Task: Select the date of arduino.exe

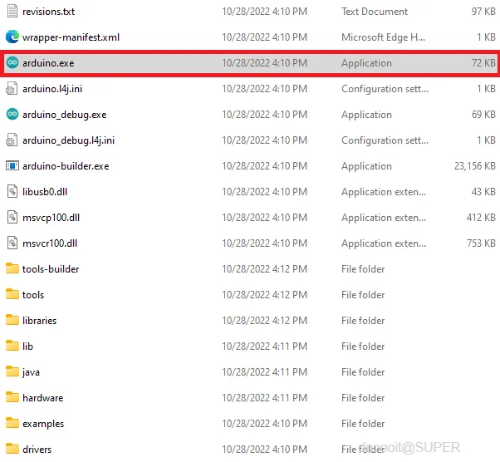Action: 265,63
